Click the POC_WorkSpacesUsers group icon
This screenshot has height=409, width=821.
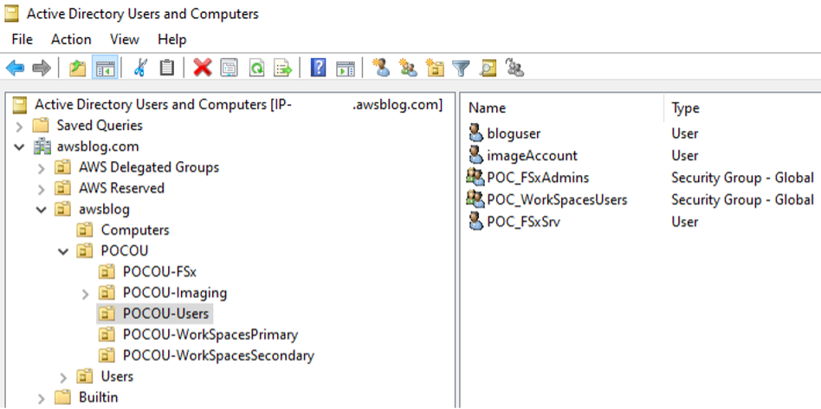475,199
